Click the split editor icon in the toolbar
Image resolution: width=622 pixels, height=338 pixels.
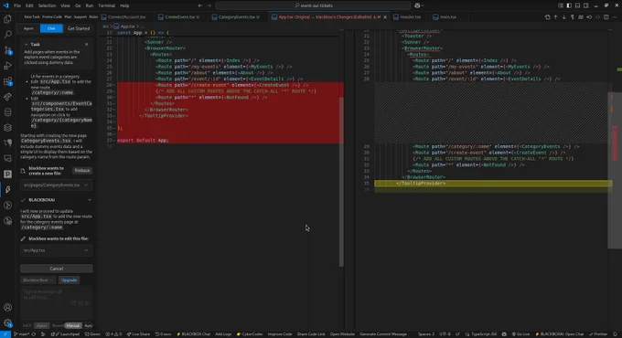pyautogui.click(x=606, y=17)
